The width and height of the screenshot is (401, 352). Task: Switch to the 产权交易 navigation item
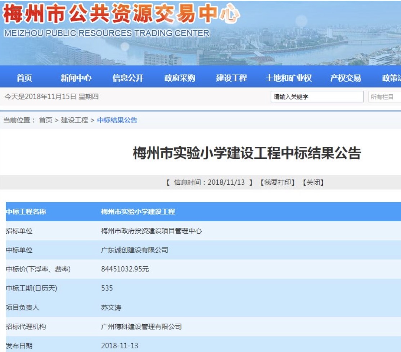[346, 78]
